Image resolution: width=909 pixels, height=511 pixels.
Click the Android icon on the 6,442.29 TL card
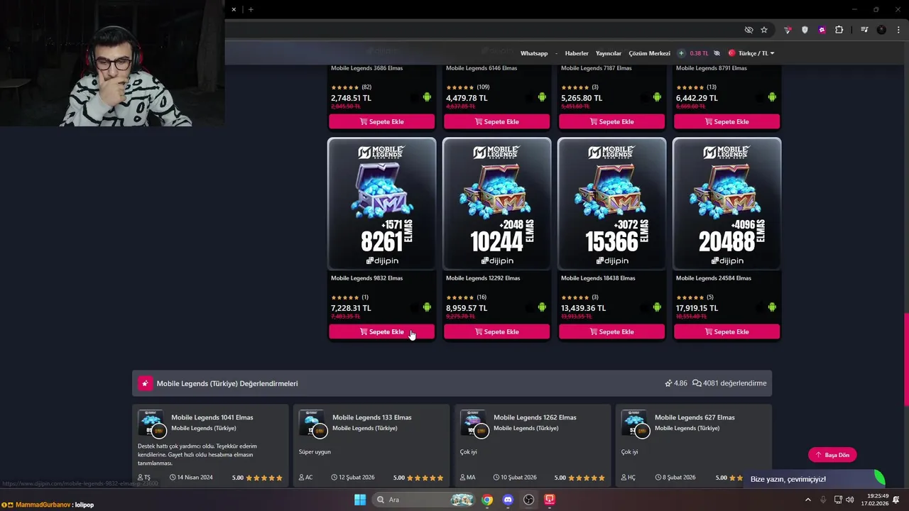click(x=772, y=97)
